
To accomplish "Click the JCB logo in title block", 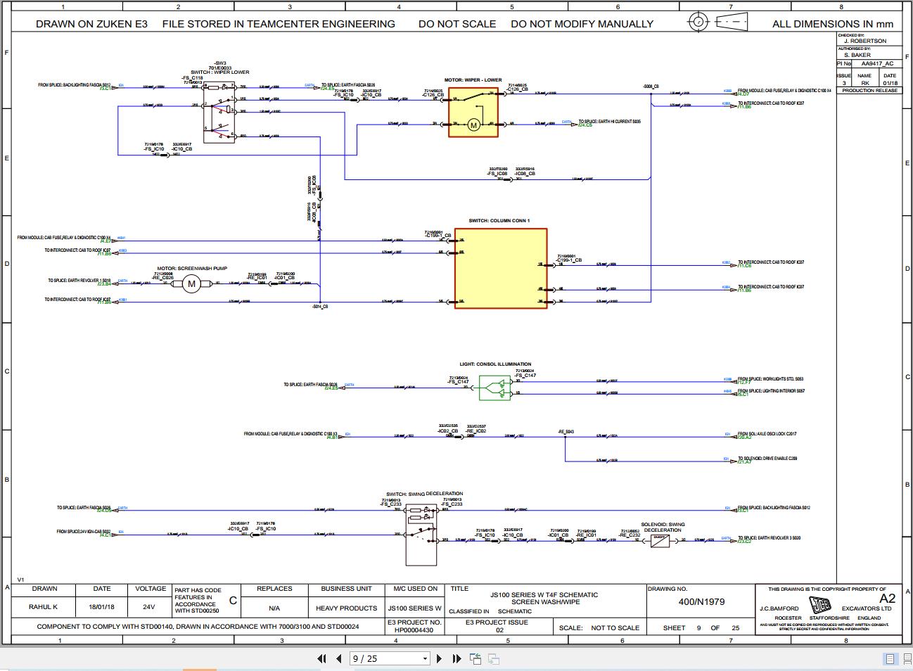I will click(x=820, y=606).
